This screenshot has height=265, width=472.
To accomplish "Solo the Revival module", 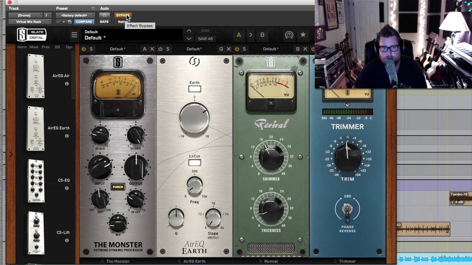I will point(244,49).
